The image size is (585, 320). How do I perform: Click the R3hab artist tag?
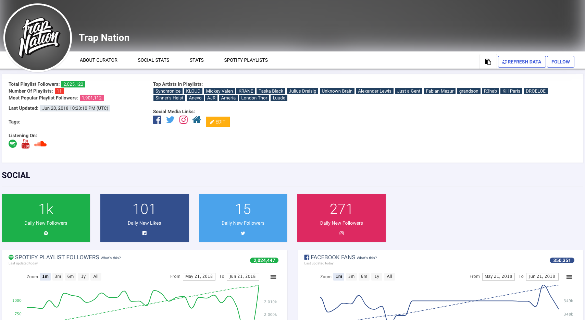490,91
